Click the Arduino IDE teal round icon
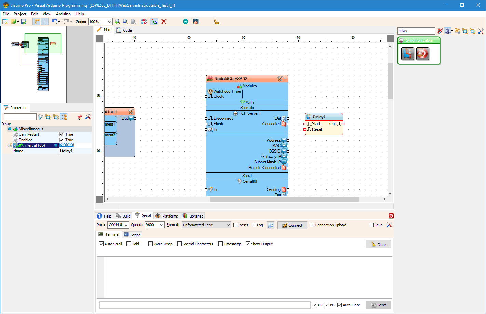This screenshot has width=486, height=314. click(185, 22)
